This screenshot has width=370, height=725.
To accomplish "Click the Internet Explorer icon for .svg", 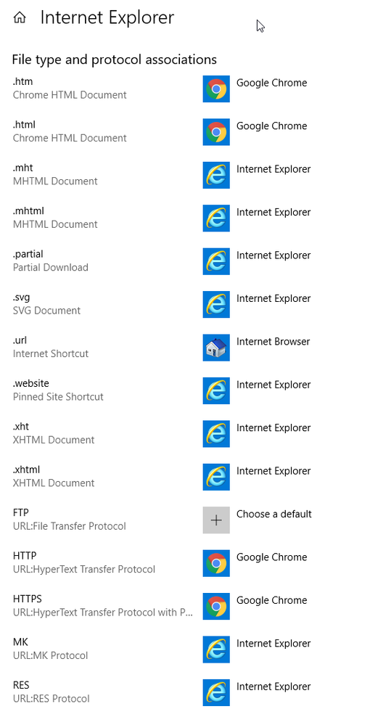I will pyautogui.click(x=216, y=304).
